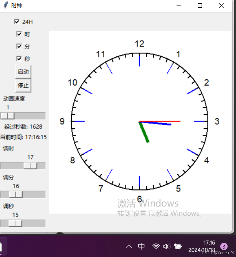This screenshot has width=236, height=257.
Task: Show hidden tray icons chevron
Action: coord(129,246)
